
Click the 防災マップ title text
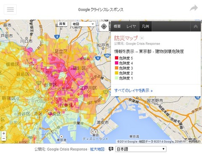(126, 38)
